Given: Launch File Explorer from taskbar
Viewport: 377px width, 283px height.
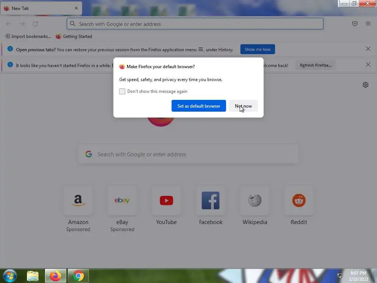Looking at the screenshot, I should coord(33,276).
